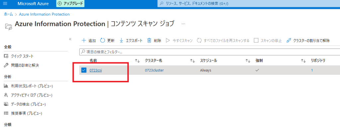Screen dimensions: 340x128
Task: Start scan with 今すぐスキャン button
Action: (x=179, y=40)
